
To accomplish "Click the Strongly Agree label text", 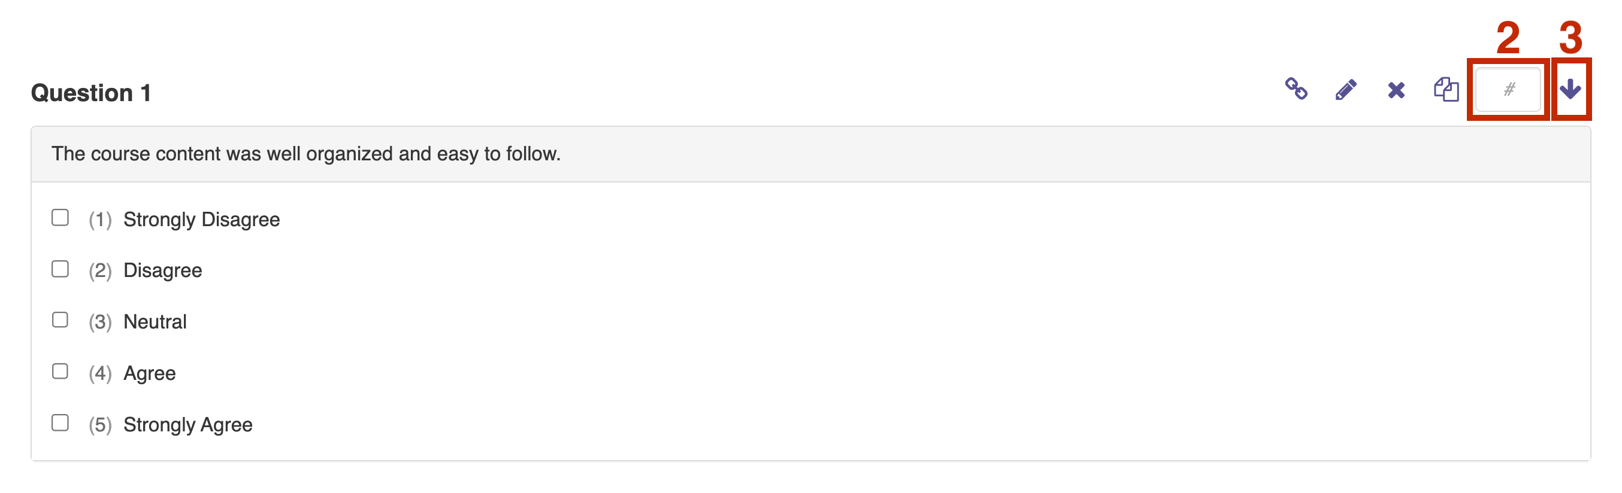I will tap(187, 425).
